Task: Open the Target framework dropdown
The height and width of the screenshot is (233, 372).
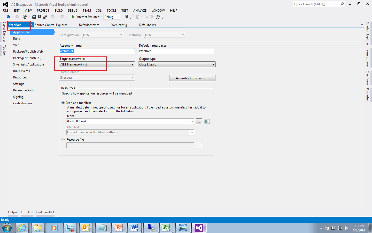Action: [x=97, y=64]
